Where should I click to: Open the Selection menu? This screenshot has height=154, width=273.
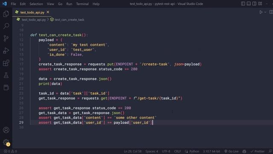coord(36,4)
